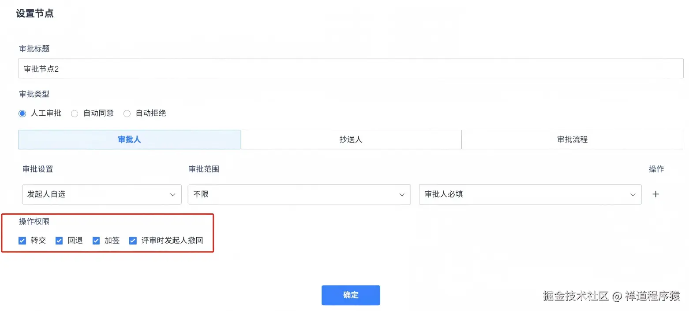Image resolution: width=689 pixels, height=311 pixels.
Task: Select the 自动拒绝 approval type
Action: 127,113
